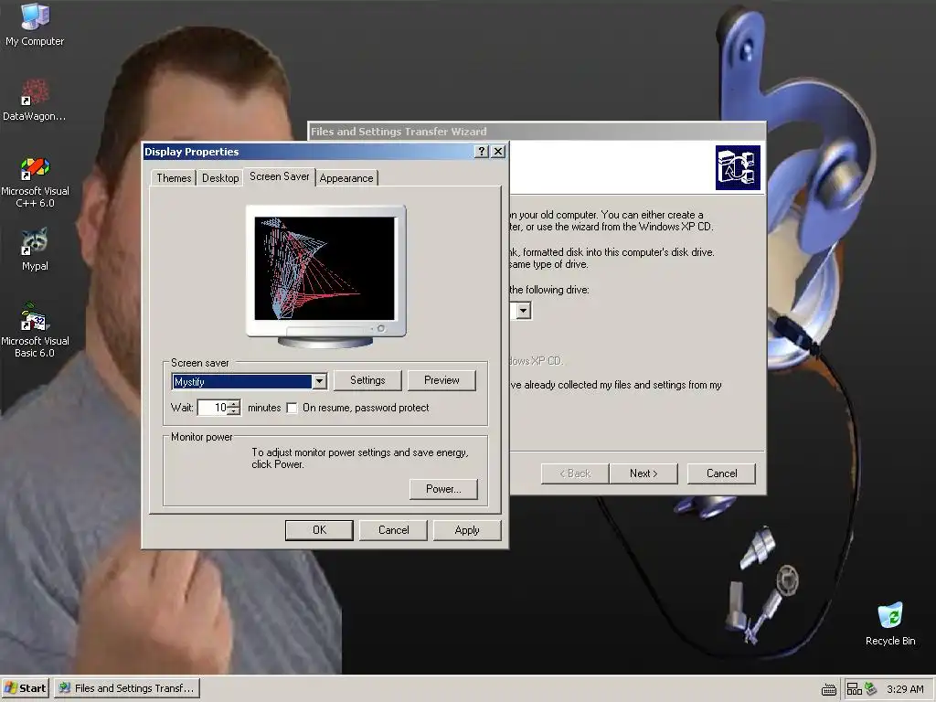
Task: Switch to the Desktop tab
Action: pos(220,178)
